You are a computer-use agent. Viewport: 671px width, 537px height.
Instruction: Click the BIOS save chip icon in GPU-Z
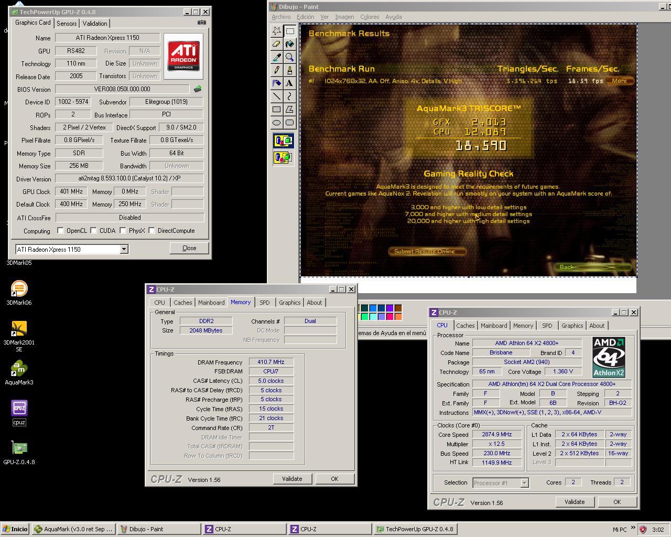coord(198,89)
